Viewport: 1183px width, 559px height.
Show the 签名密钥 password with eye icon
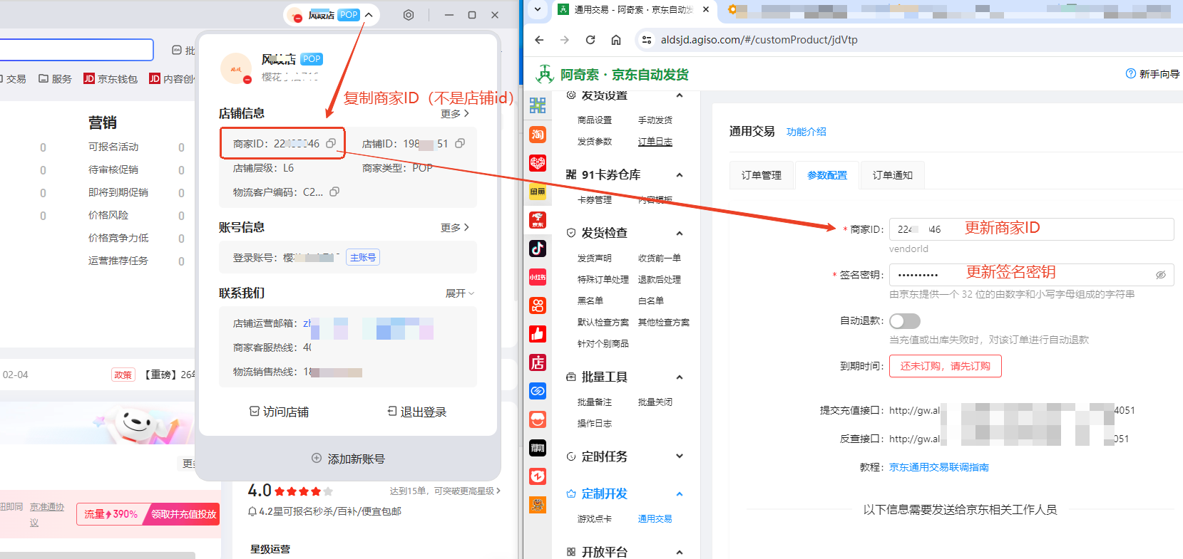pyautogui.click(x=1161, y=275)
